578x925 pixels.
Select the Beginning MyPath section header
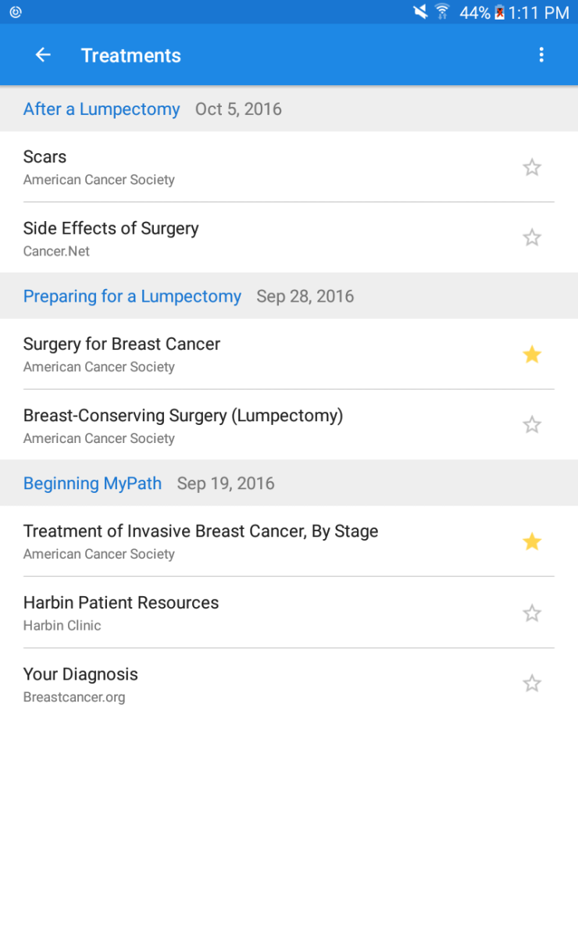tap(92, 484)
